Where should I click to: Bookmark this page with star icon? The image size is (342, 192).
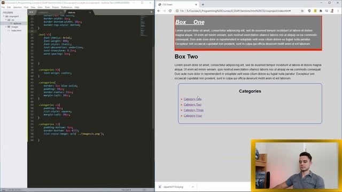pos(302,11)
